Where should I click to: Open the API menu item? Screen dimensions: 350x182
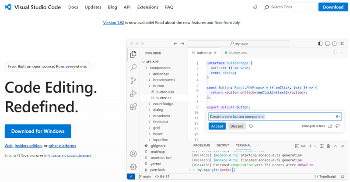pos(127,7)
